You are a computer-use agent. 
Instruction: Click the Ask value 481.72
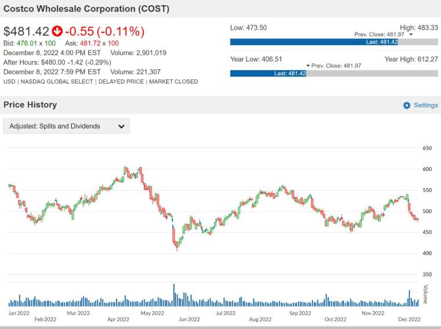tap(90, 44)
